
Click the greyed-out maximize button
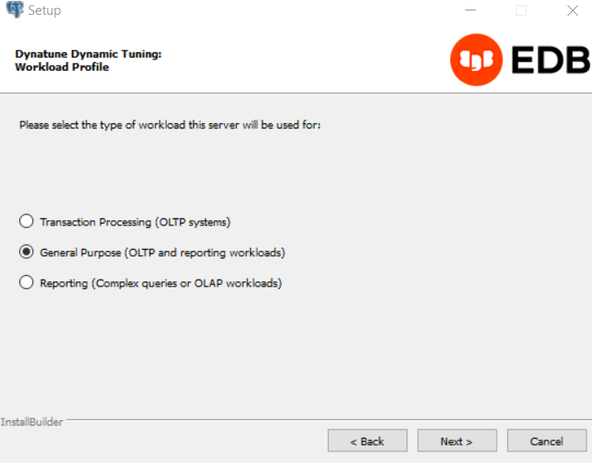tap(521, 10)
